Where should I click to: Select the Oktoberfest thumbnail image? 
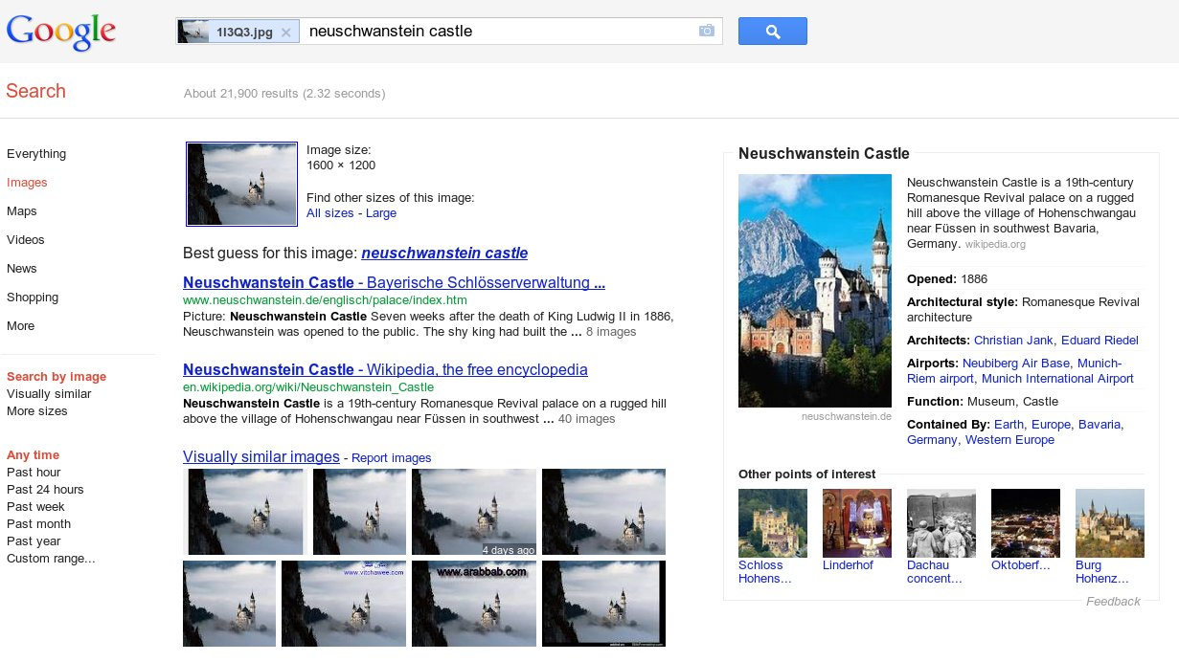click(x=1025, y=523)
